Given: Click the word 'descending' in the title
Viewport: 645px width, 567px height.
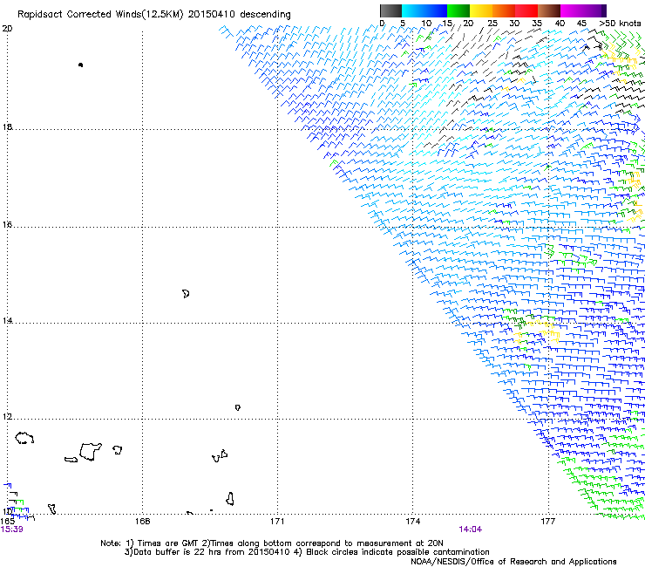Looking at the screenshot, I should (265, 15).
